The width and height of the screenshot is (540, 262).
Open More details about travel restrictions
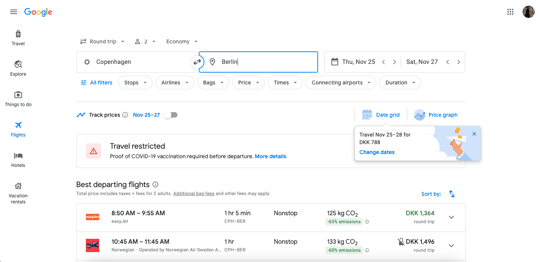tap(271, 156)
